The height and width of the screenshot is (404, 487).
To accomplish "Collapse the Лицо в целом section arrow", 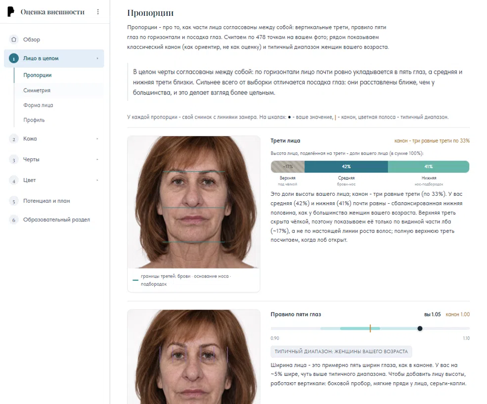I will click(97, 58).
